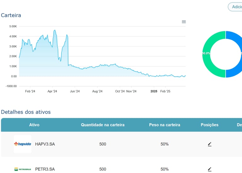The image size is (242, 173).
Task: Click the Ativo column header
Action: [34, 125]
